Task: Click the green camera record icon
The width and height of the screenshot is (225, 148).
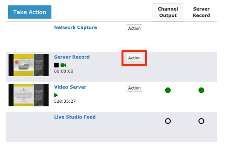Action: 63,65
